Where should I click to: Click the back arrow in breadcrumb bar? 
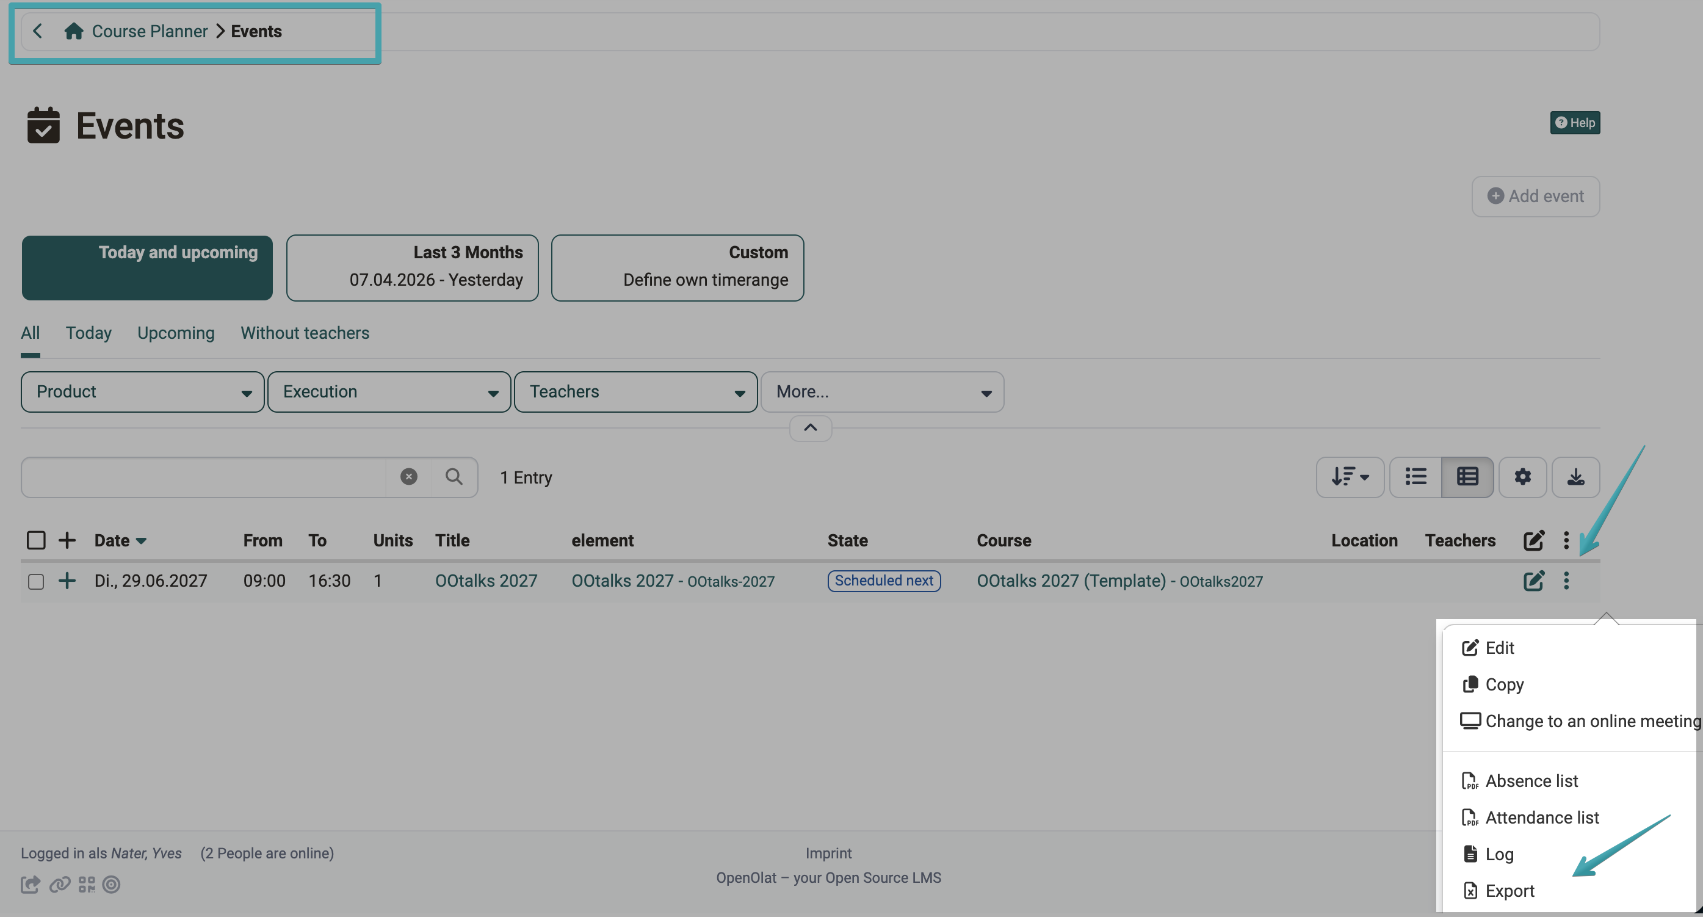pos(38,31)
